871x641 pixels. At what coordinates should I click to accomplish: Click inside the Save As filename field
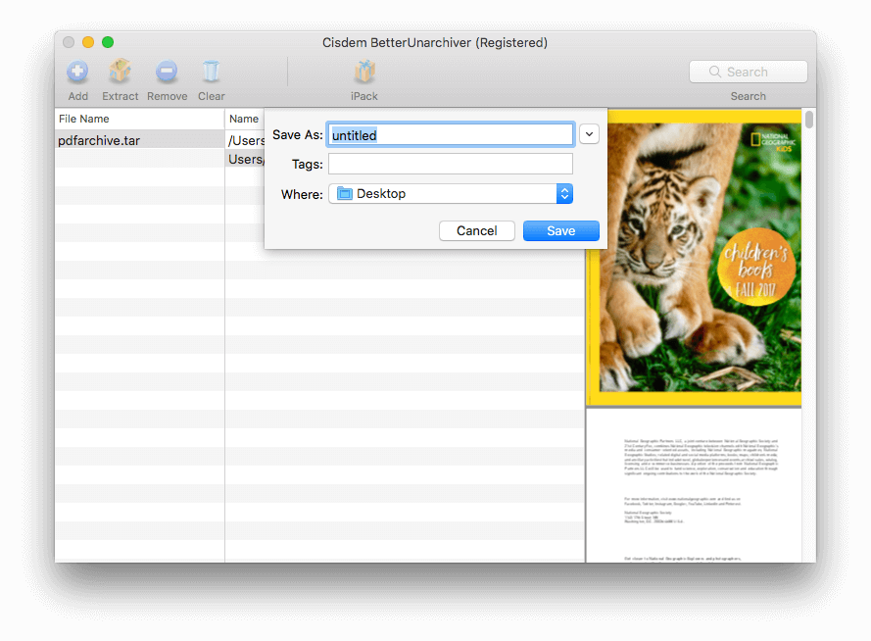(x=450, y=134)
